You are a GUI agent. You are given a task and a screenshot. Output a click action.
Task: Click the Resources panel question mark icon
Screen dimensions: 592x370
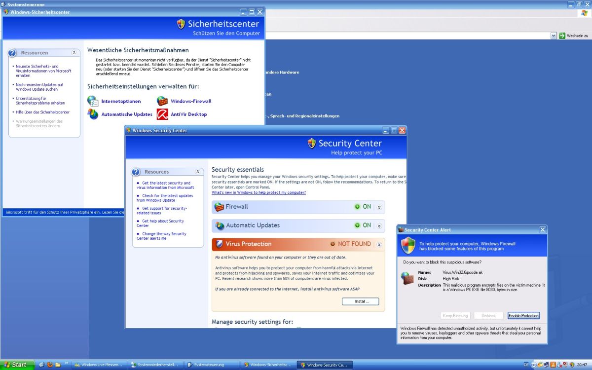tap(137, 172)
